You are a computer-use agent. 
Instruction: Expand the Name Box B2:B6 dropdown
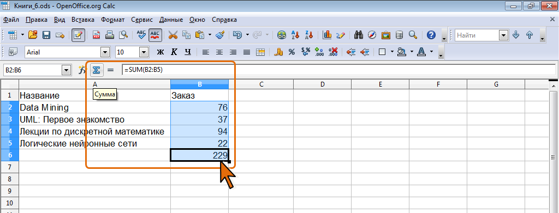point(67,70)
